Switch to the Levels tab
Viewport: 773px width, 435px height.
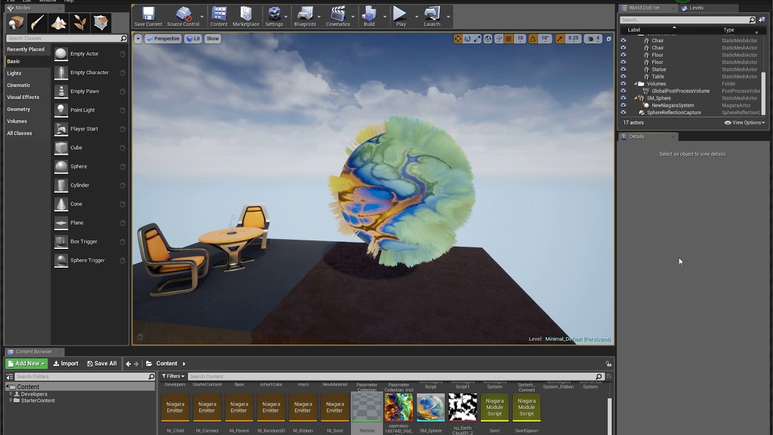click(696, 8)
